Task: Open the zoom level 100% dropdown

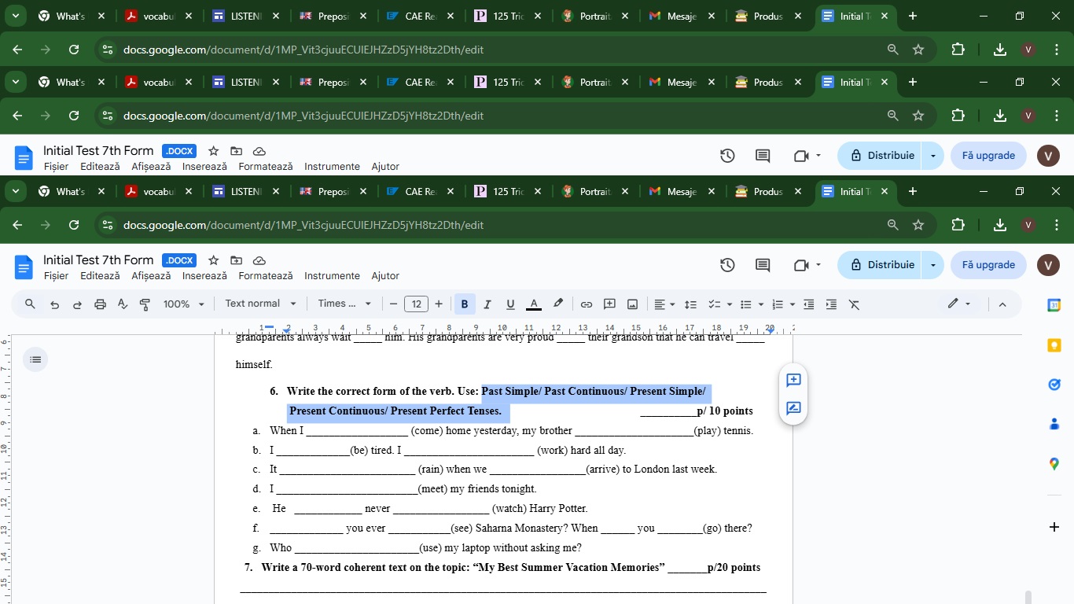Action: [x=183, y=304]
